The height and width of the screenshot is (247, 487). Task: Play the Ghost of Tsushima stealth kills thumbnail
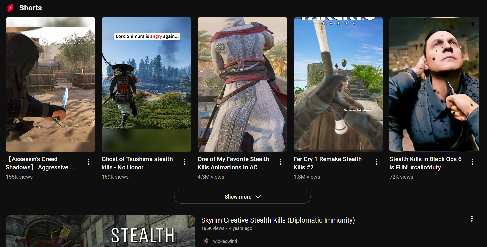[x=147, y=84]
